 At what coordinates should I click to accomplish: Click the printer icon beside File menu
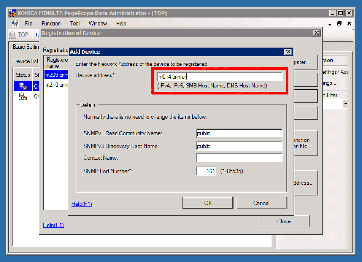pos(15,24)
